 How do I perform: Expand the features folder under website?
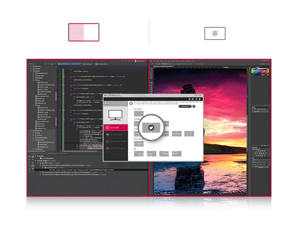point(33,78)
